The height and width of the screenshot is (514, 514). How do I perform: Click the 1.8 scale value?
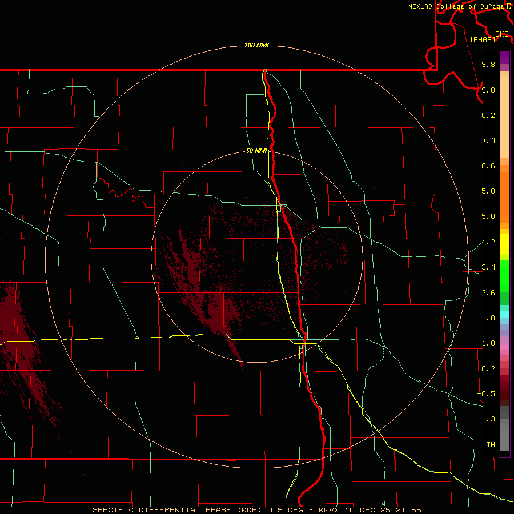click(x=488, y=318)
